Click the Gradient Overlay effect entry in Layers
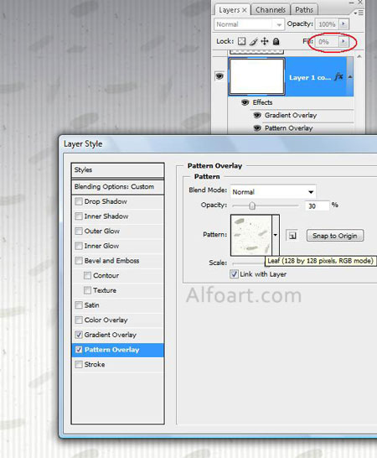The width and height of the screenshot is (377, 458). click(x=291, y=116)
